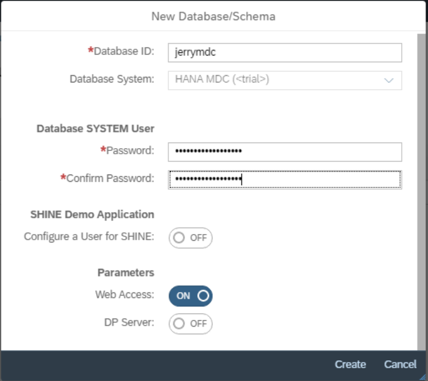The width and height of the screenshot is (428, 381).
Task: Click the dialog resize handle icon
Action: click(422, 377)
